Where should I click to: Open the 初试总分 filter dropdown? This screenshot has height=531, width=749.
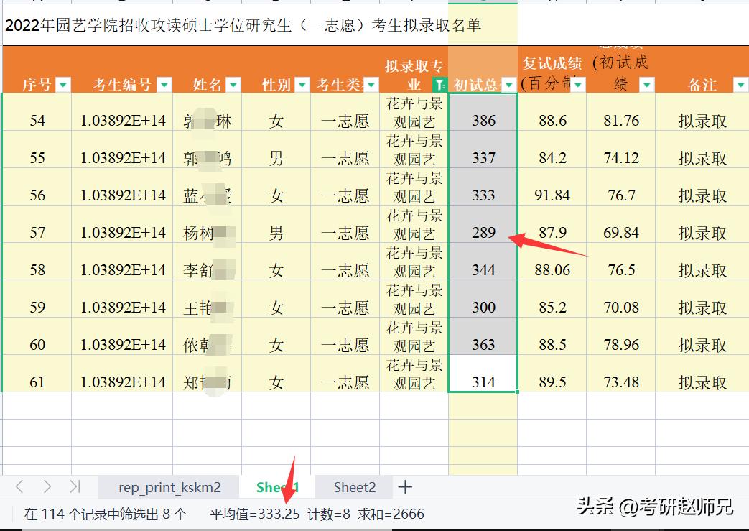pyautogui.click(x=508, y=85)
